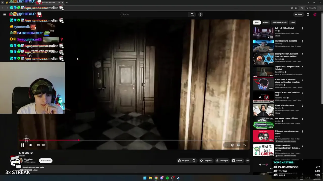Open options menu for Beating Minecraft video
323x181 pixels.
coord(302,54)
